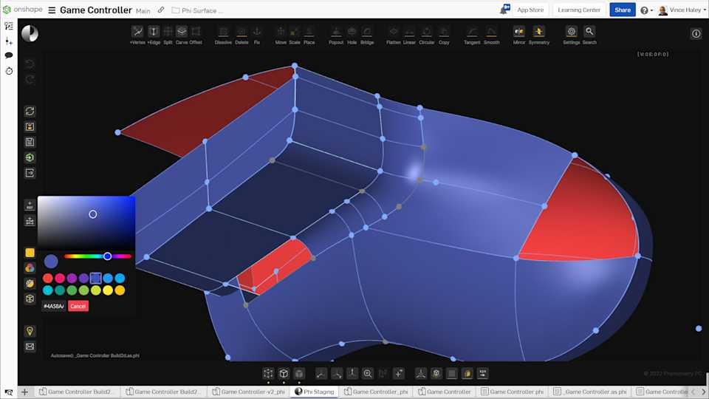Open the Search tool

pos(589,35)
